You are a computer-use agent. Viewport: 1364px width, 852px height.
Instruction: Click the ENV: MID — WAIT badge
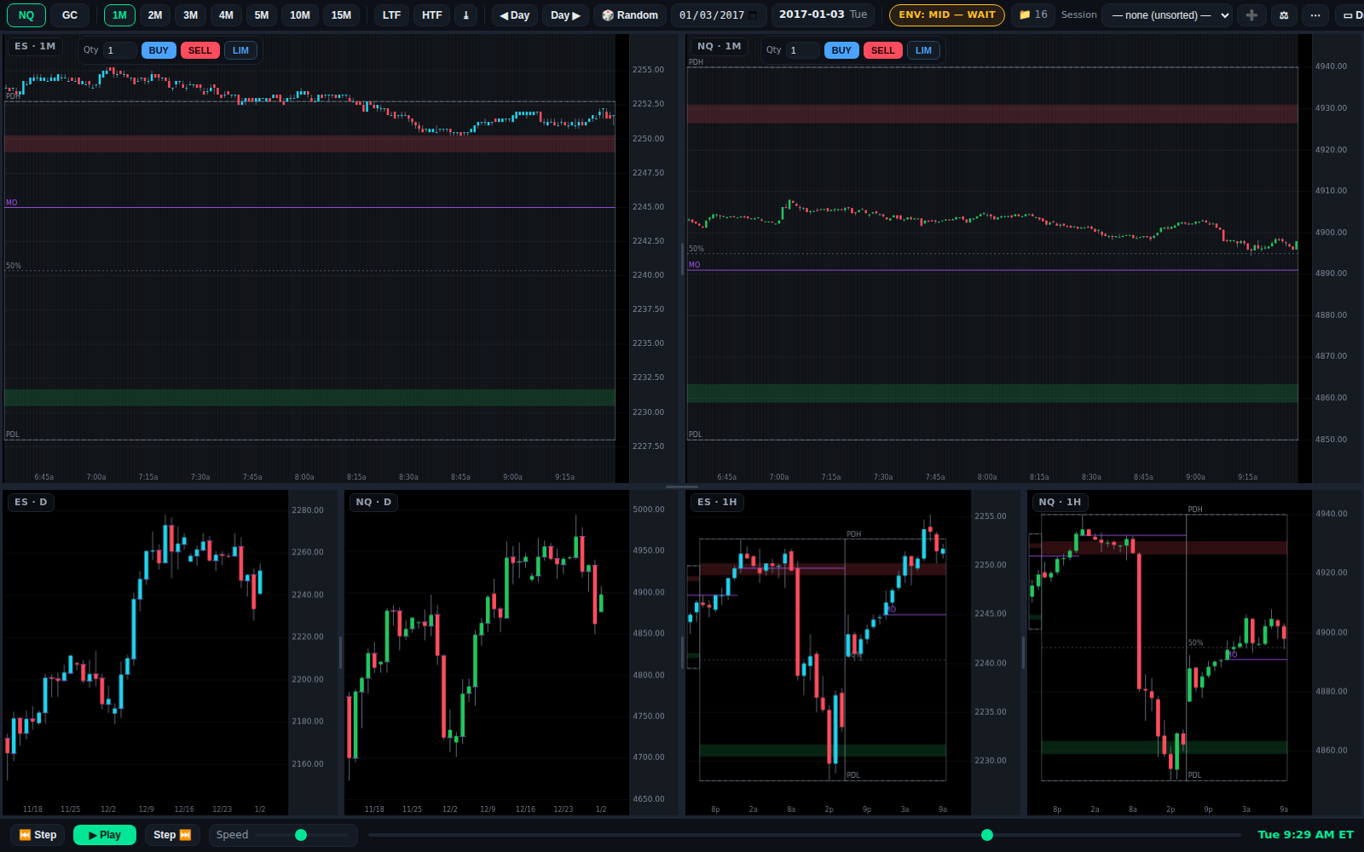tap(947, 14)
